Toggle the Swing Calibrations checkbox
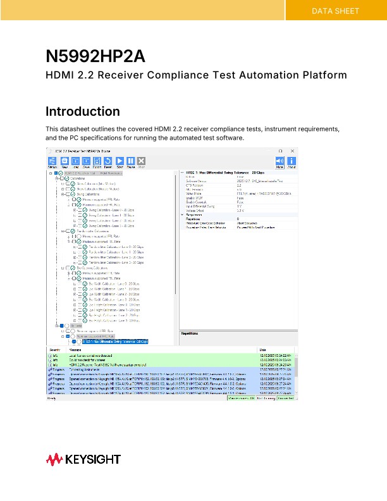This screenshot has width=387, height=501. click(x=68, y=194)
